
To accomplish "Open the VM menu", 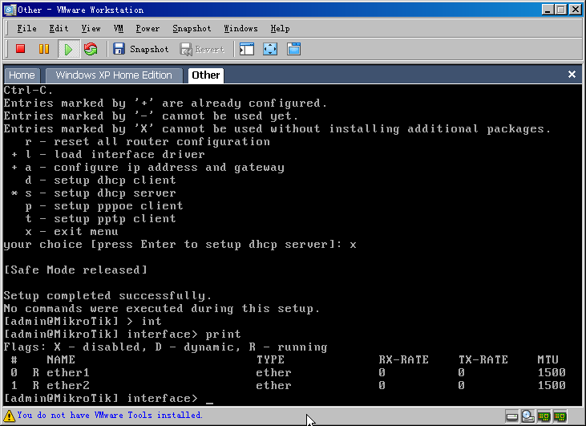I will point(119,28).
